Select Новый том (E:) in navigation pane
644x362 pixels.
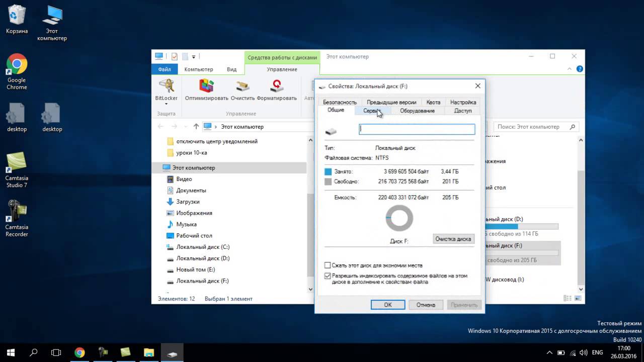tap(195, 269)
